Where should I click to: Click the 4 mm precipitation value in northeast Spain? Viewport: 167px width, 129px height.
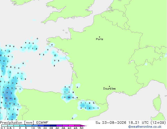point(90,108)
